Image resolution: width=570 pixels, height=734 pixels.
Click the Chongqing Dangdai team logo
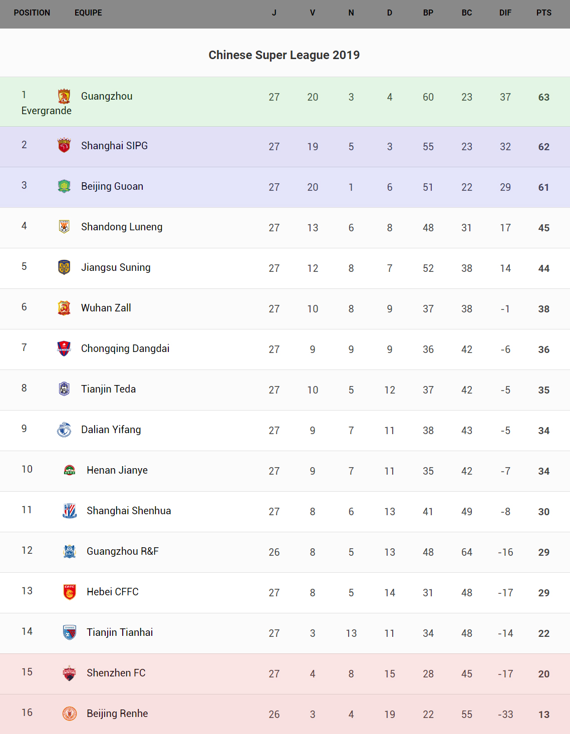coord(64,348)
